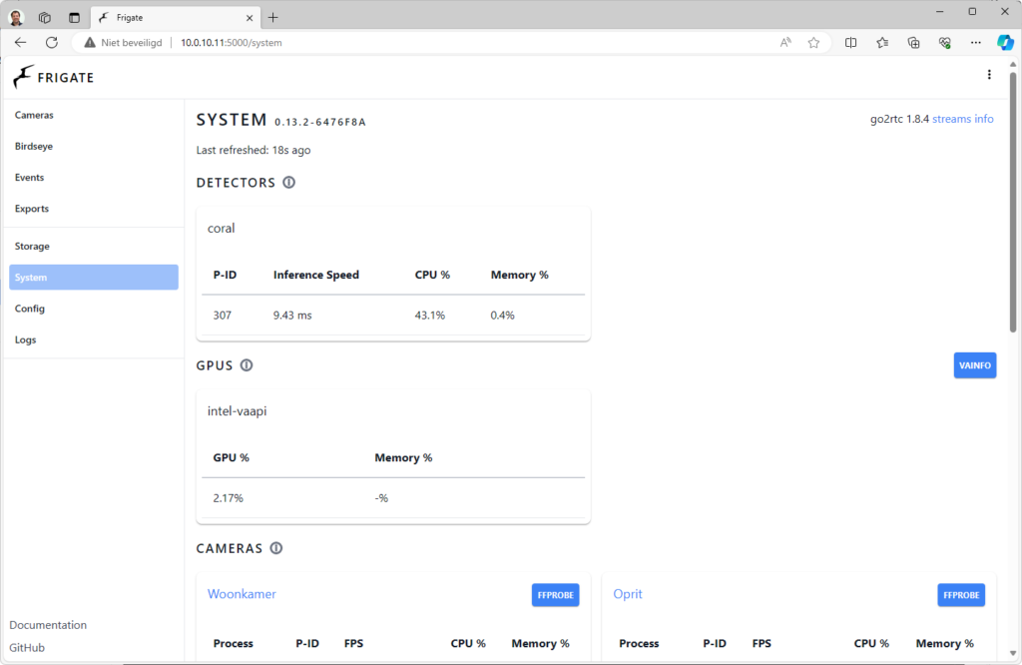Click the page vertical scrollbar
This screenshot has height=665, width=1022.
point(1014,200)
